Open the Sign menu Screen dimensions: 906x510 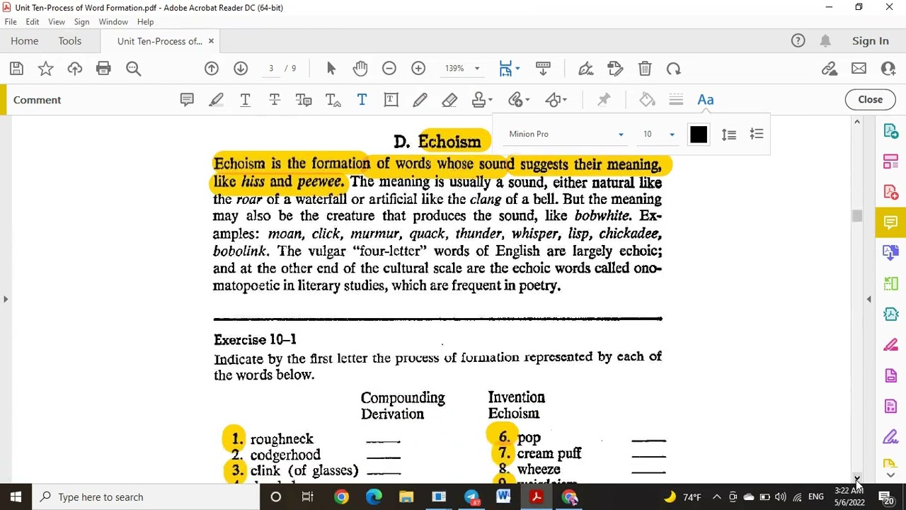pos(81,22)
